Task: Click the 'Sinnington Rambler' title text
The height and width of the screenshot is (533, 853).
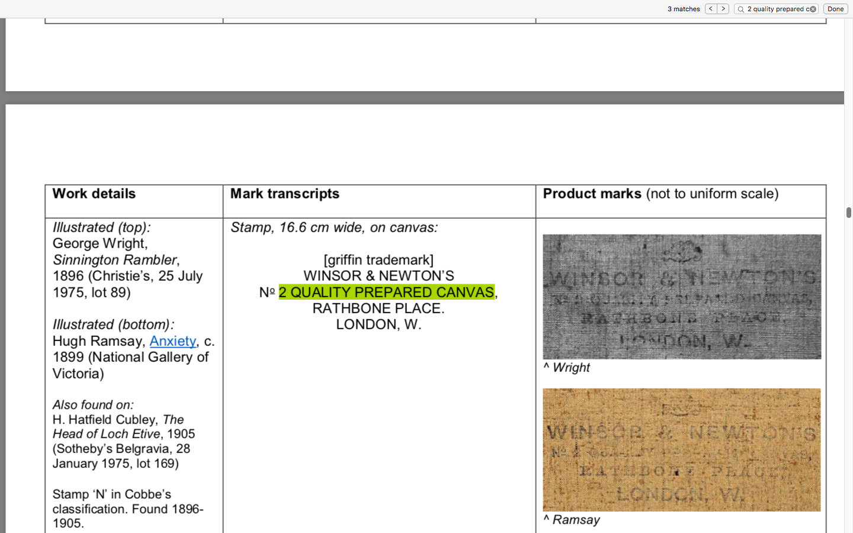Action: (x=114, y=260)
